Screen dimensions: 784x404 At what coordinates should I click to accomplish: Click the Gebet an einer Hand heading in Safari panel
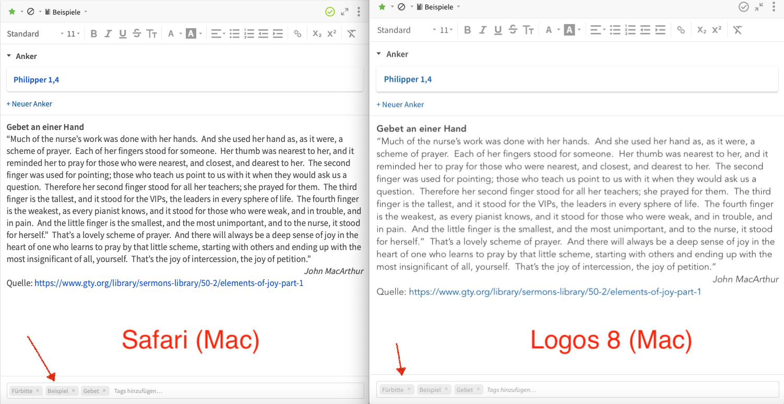(x=45, y=127)
